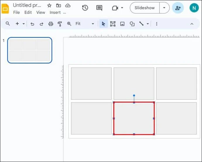Star the Untitled presentation

(x=49, y=6)
